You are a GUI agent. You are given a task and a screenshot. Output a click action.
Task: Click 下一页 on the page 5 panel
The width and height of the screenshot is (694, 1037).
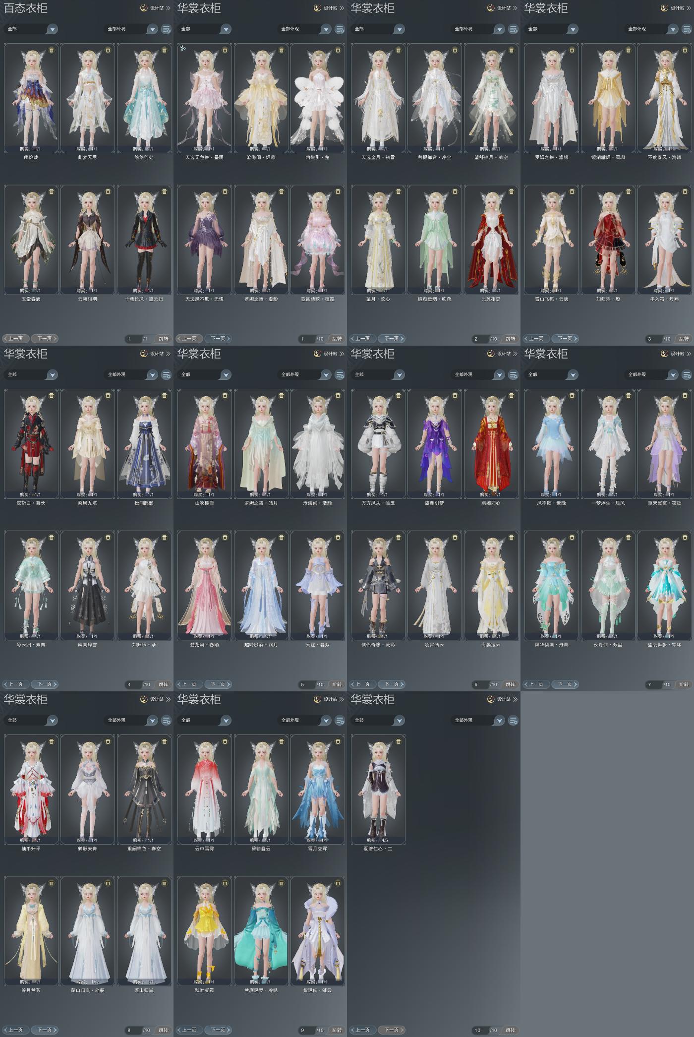[x=218, y=684]
